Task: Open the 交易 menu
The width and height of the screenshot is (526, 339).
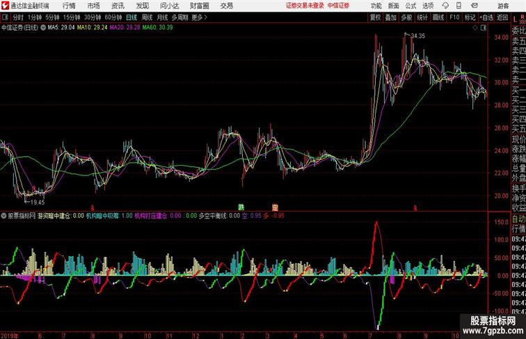Action: 226,6
